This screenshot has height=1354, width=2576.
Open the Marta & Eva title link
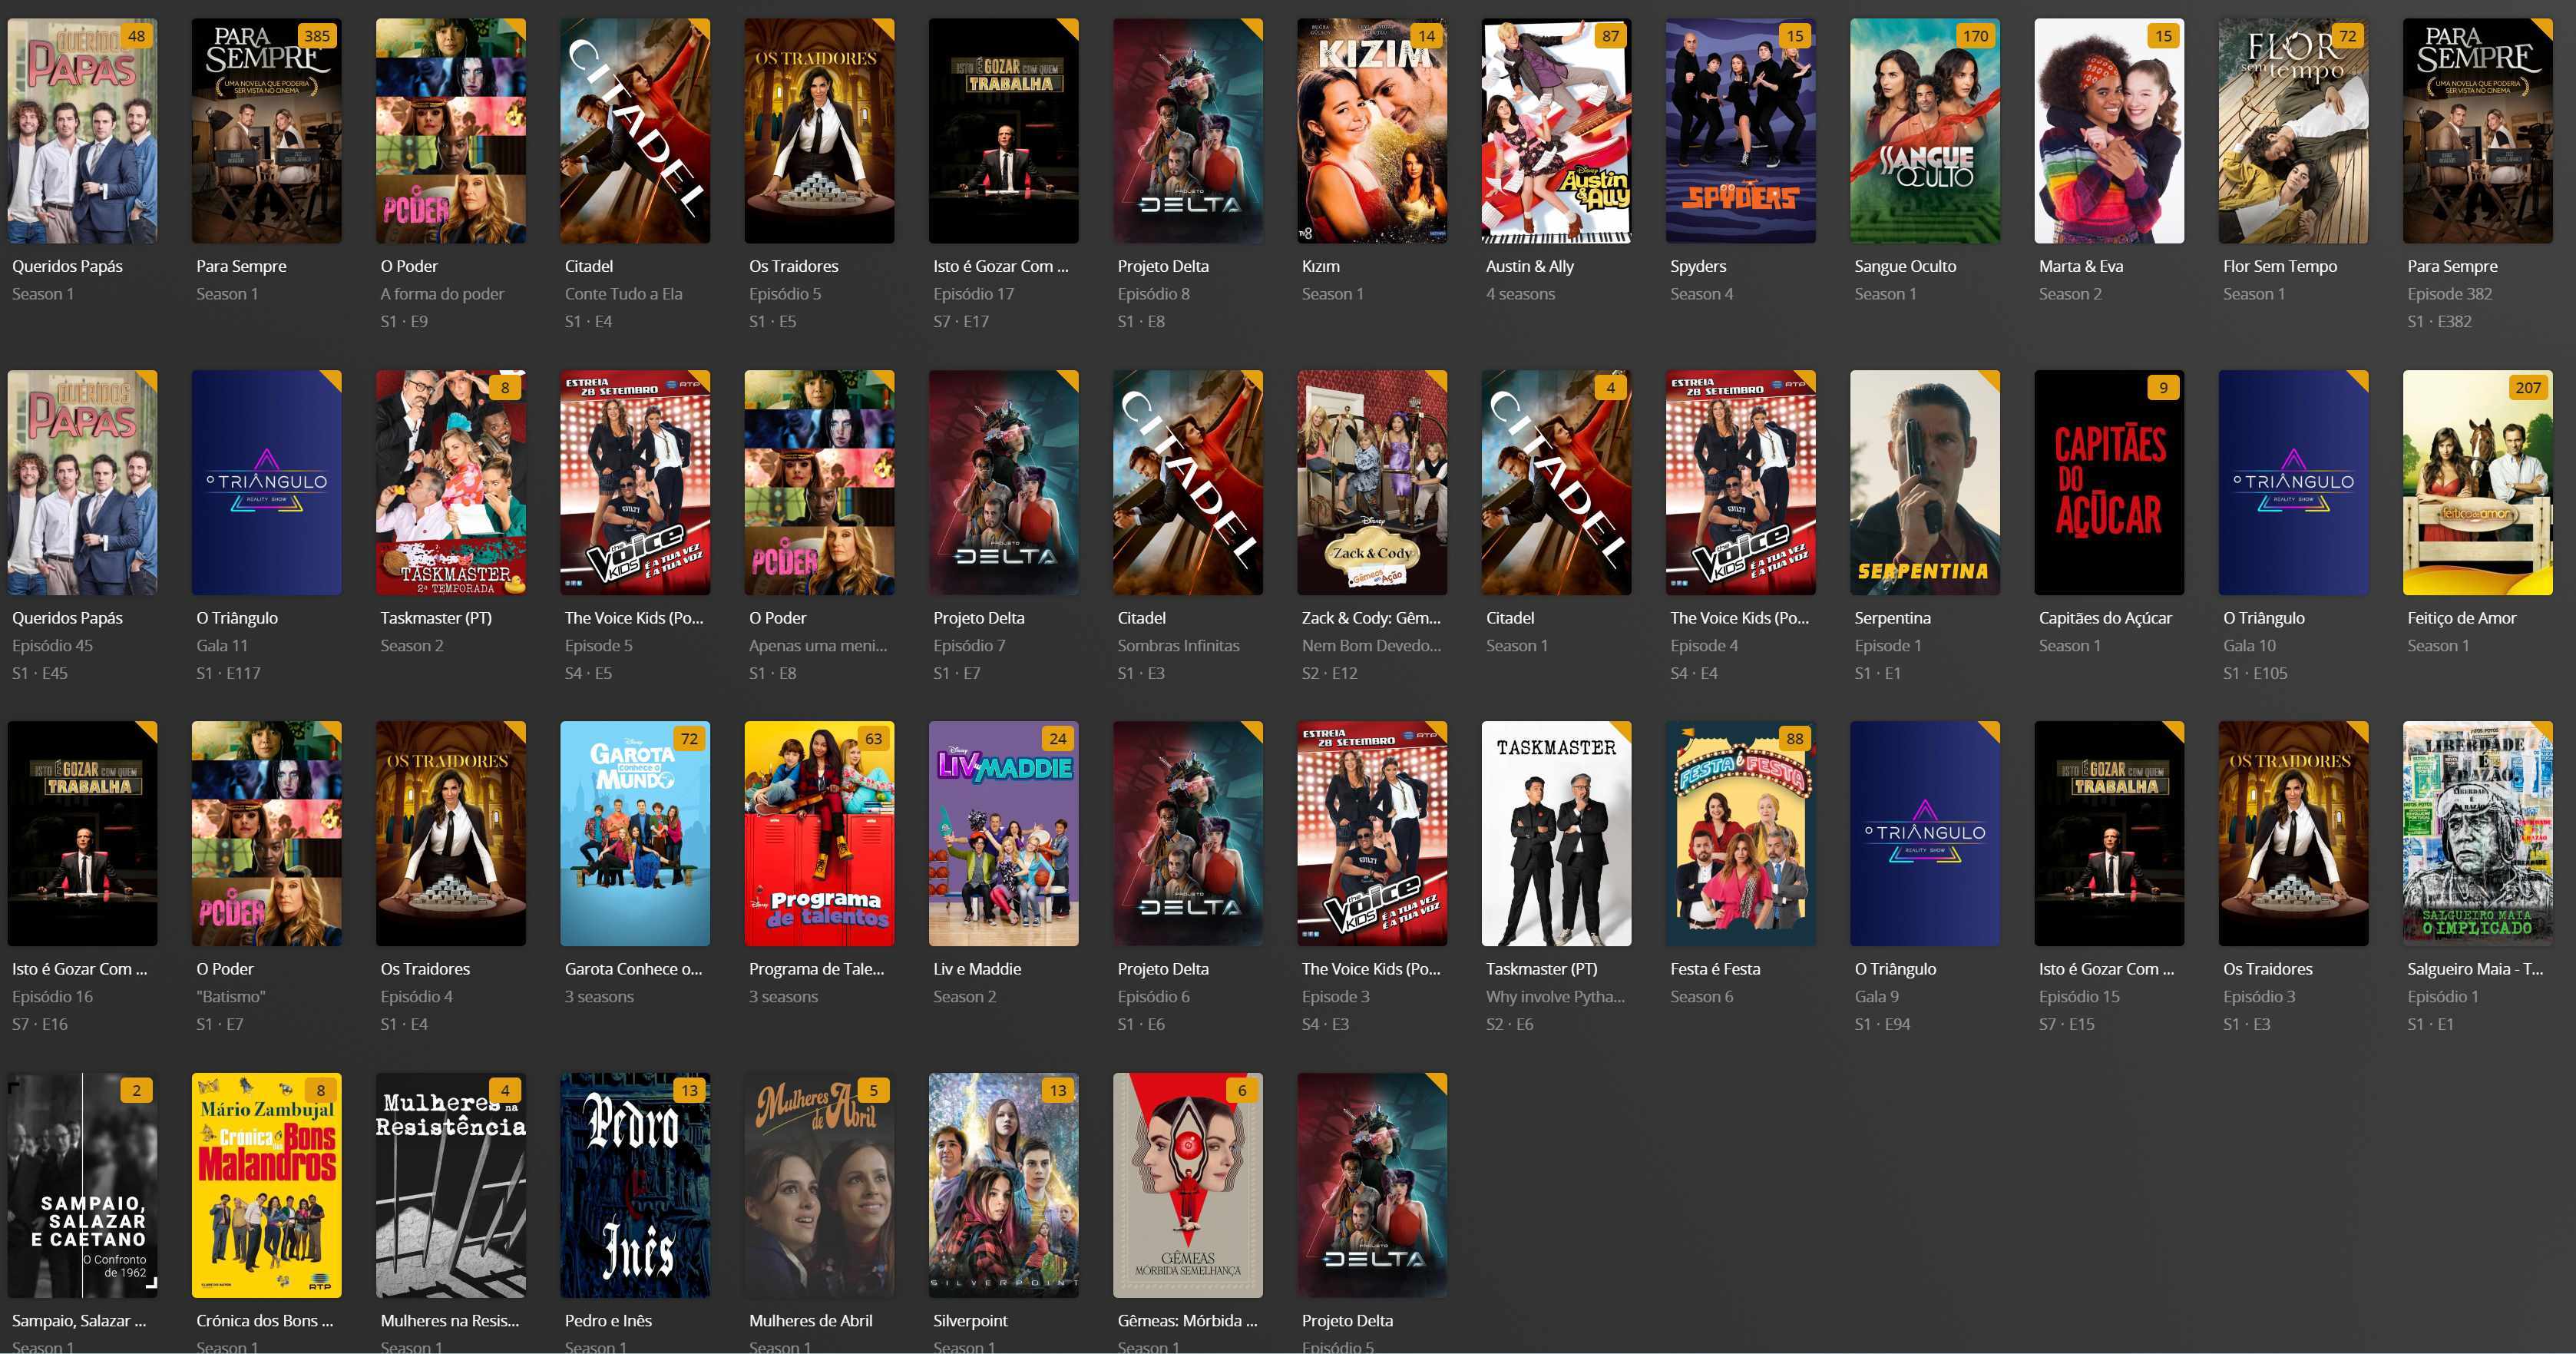pyautogui.click(x=2080, y=266)
